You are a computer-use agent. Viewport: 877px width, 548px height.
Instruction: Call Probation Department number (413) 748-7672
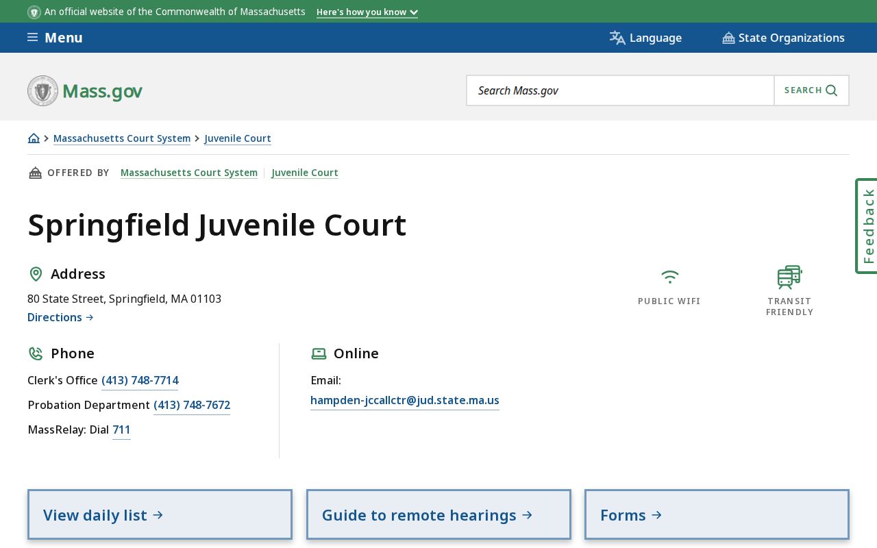192,405
